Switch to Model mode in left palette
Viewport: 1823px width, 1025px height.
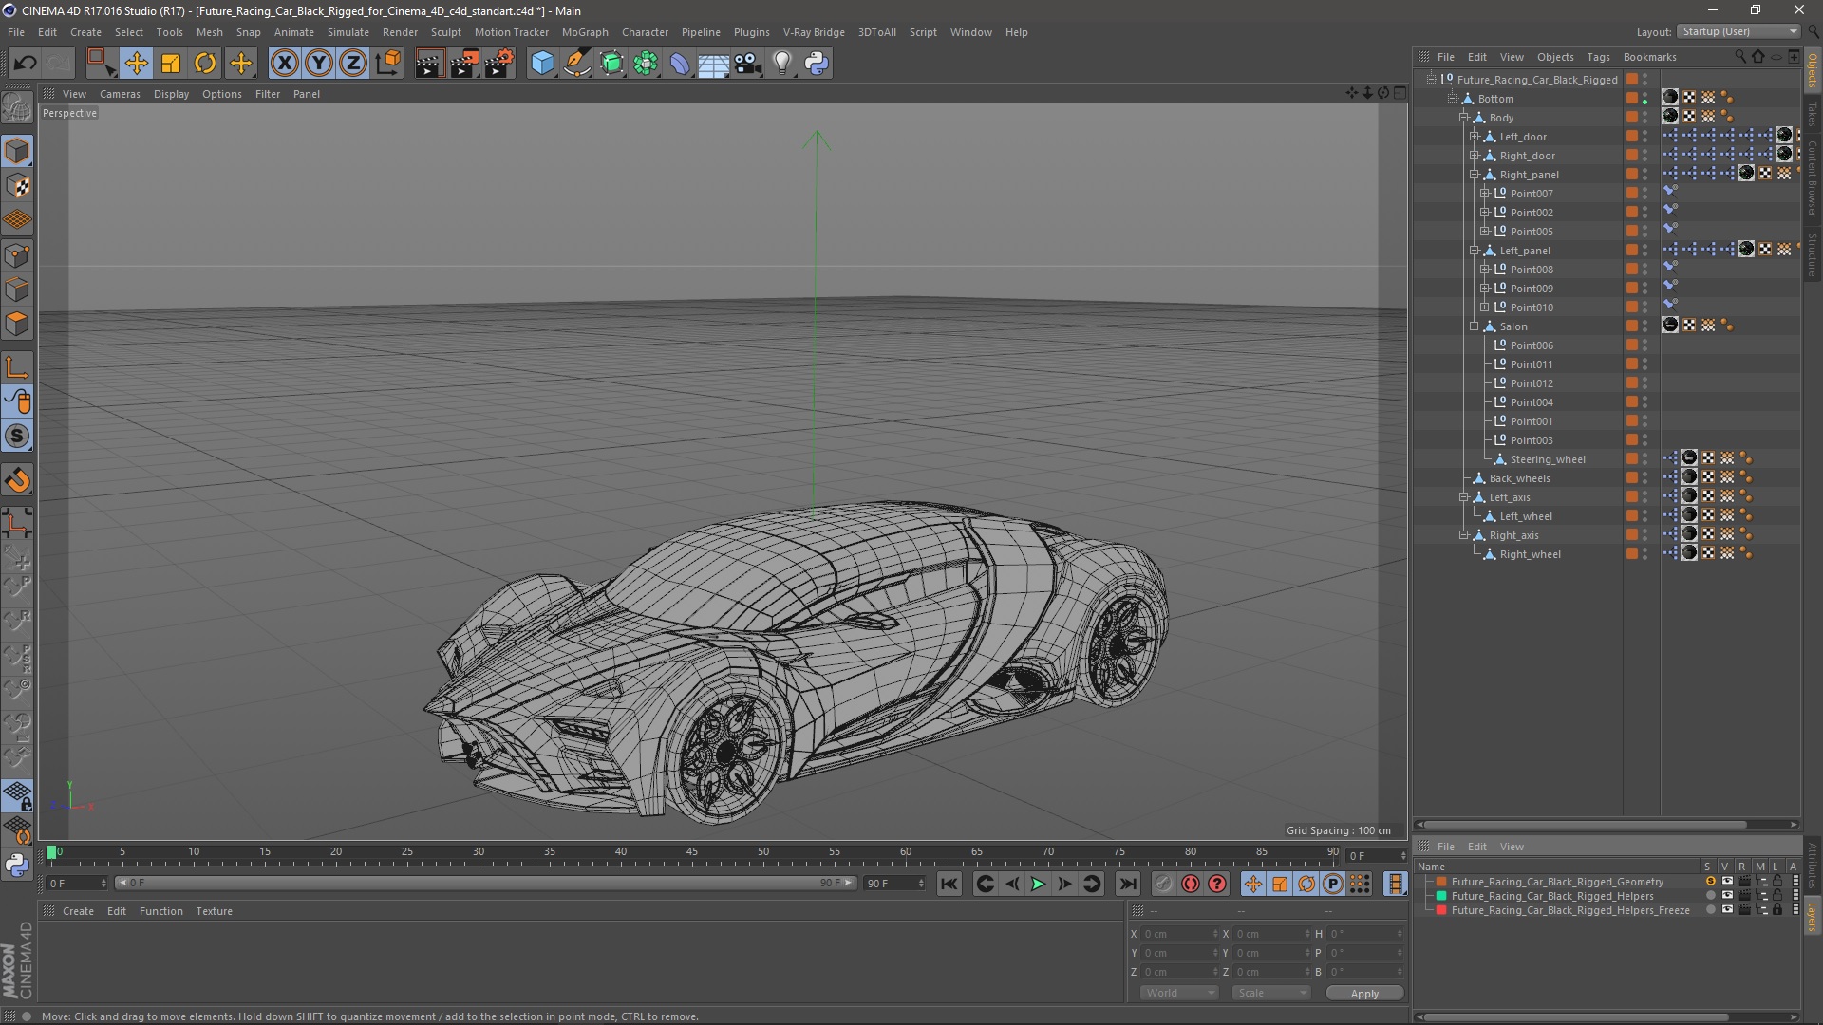pos(17,151)
